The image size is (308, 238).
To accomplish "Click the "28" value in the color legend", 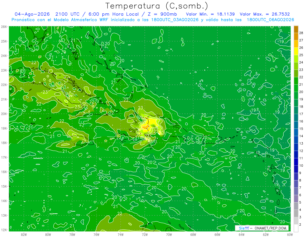I will tap(301, 33).
